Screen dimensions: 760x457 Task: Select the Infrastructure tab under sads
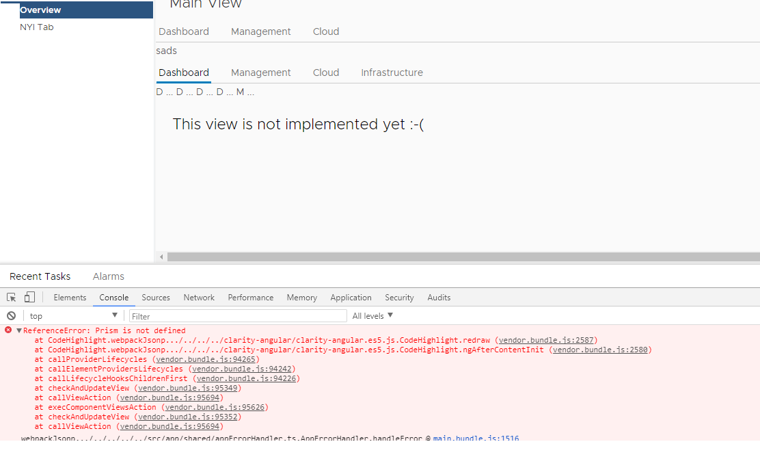392,73
